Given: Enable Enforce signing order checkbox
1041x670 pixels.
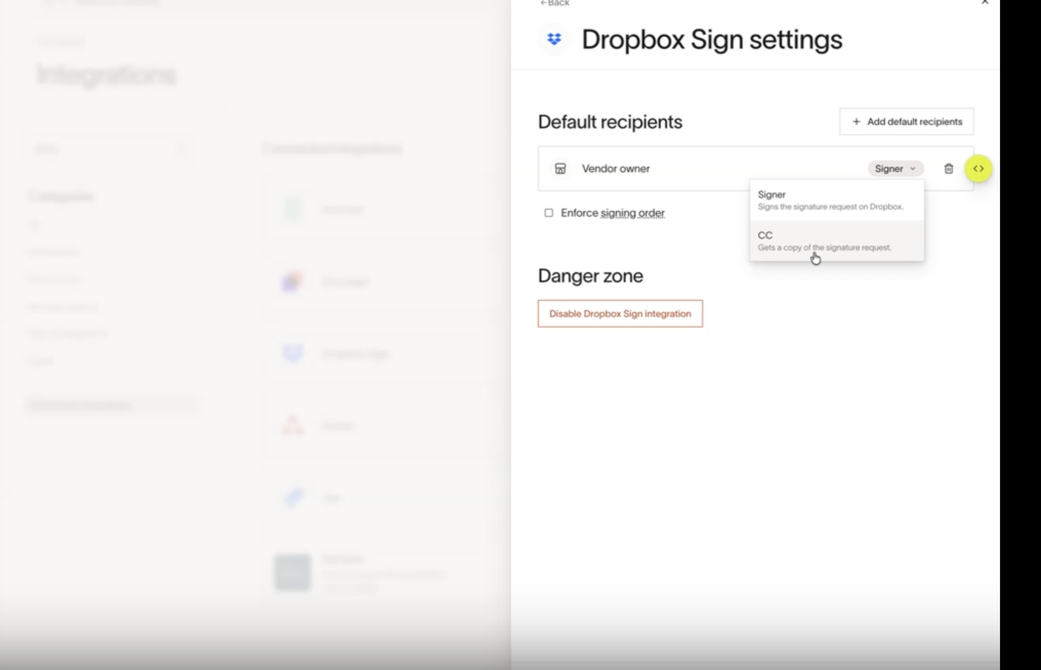Looking at the screenshot, I should [x=549, y=213].
